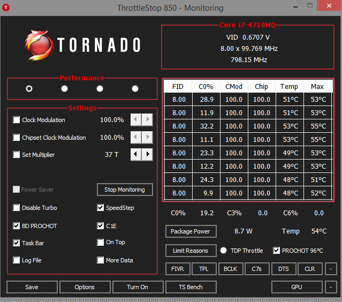The height and width of the screenshot is (302, 342).
Task: Enable the More Data checkbox
Action: tap(100, 260)
